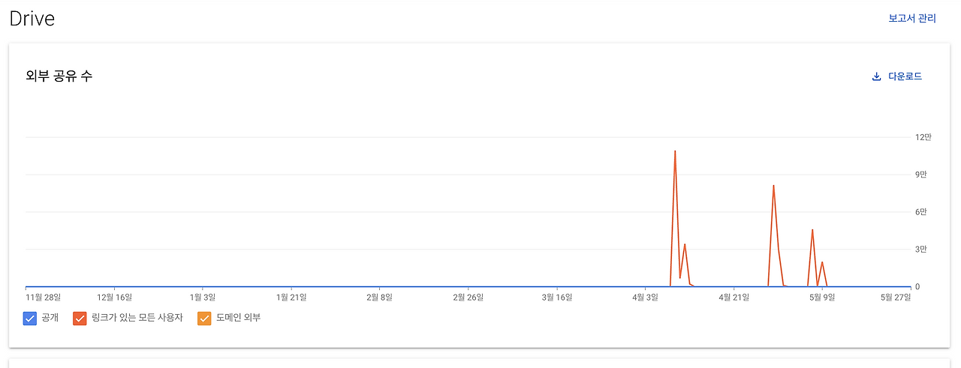This screenshot has width=961, height=368.
Task: Click the chart peak just before 5월 9일
Action: tap(812, 230)
